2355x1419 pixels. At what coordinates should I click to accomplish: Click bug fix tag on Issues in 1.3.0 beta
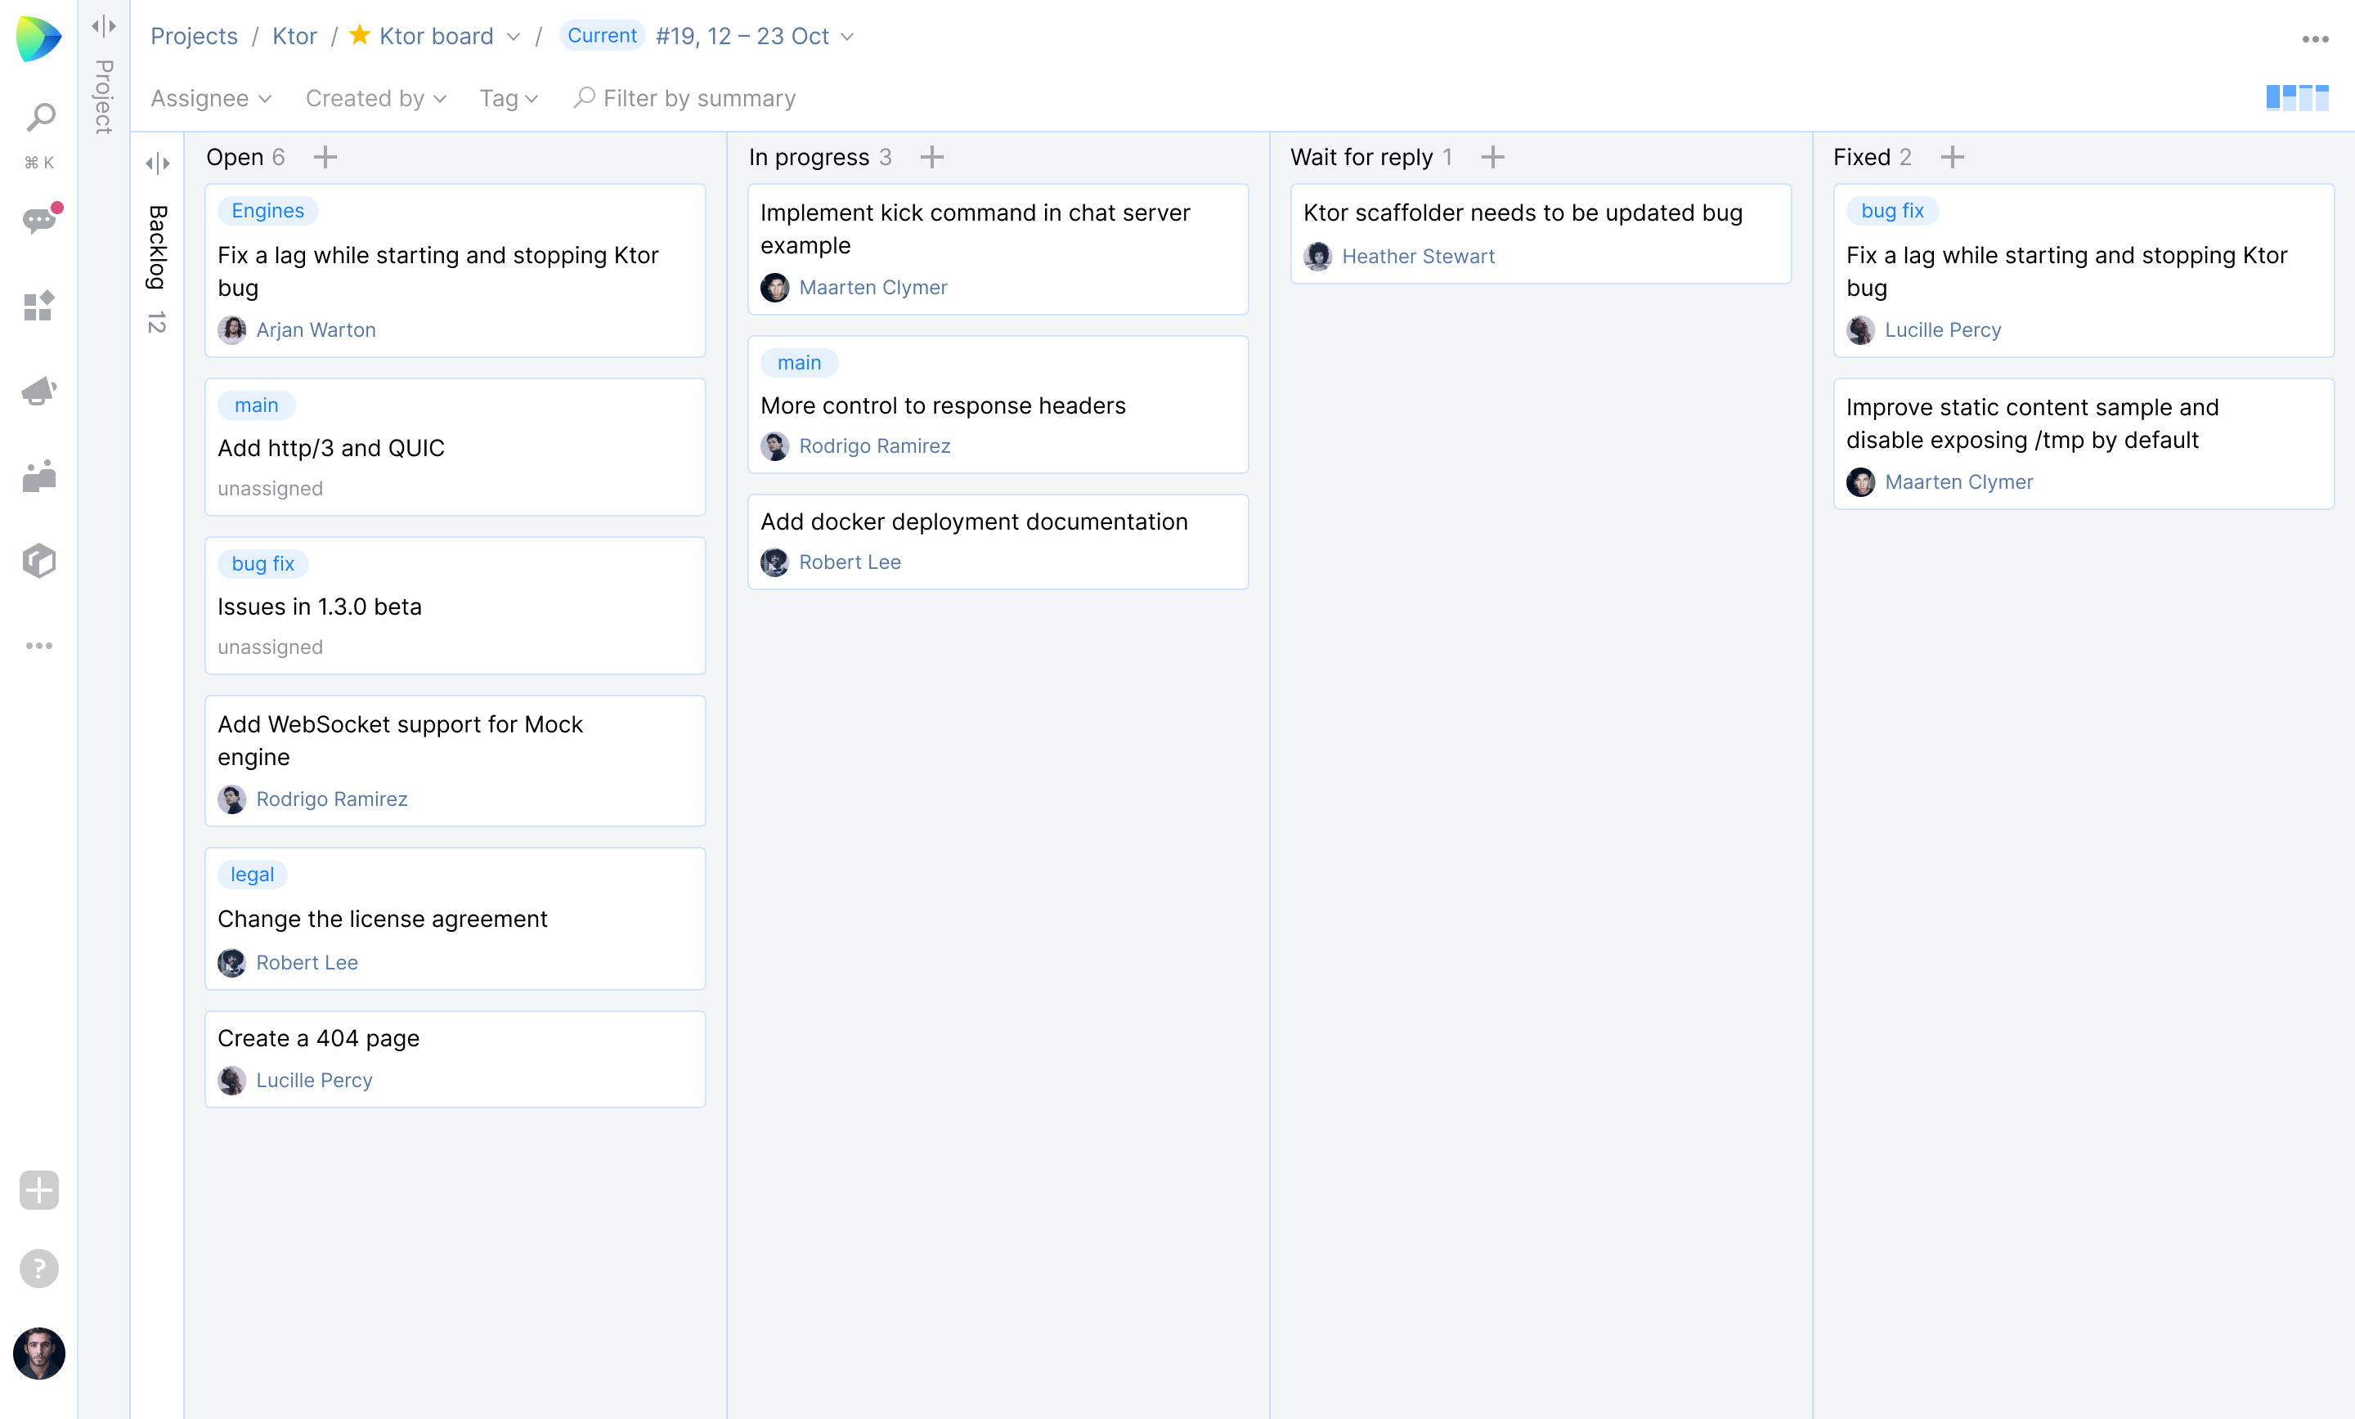262,564
